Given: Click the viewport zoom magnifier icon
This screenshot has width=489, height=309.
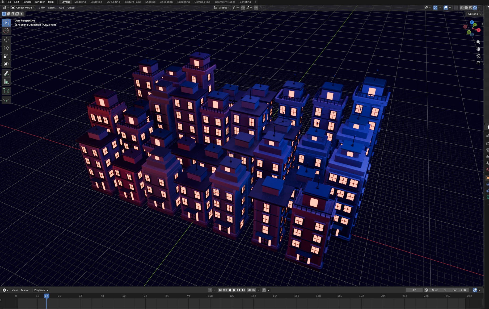Looking at the screenshot, I should [x=478, y=42].
